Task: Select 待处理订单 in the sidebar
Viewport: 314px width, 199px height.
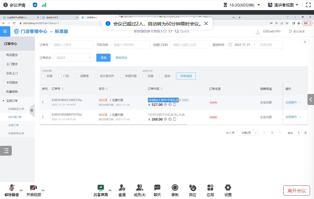Action: pos(15,117)
